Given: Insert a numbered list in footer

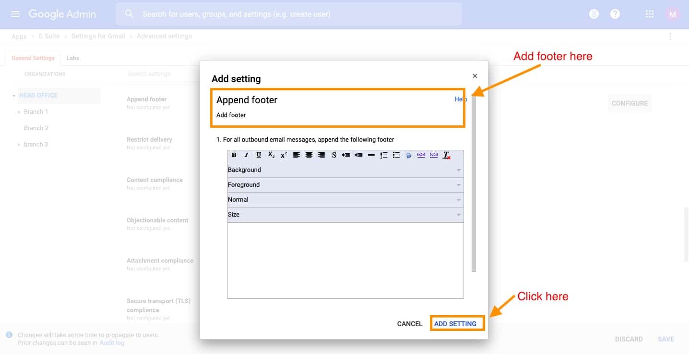Looking at the screenshot, I should click(383, 155).
